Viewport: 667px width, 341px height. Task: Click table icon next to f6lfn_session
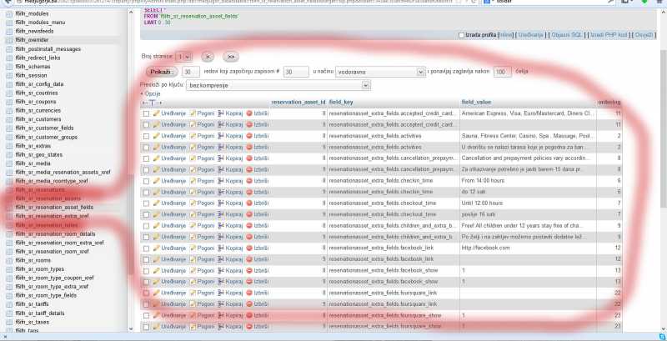(7, 75)
